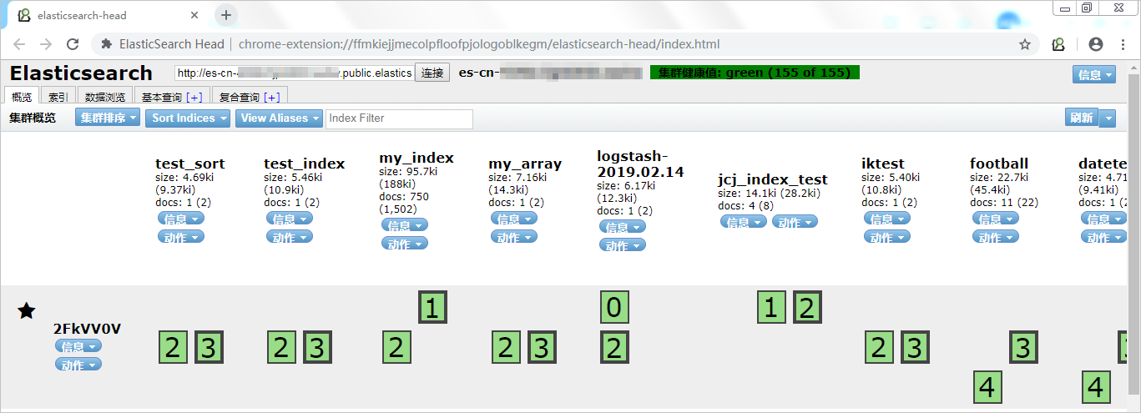
Task: Open the Sort Indices dropdown
Action: [189, 118]
